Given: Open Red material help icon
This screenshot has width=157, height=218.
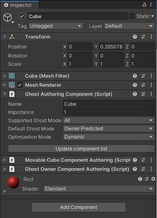Looking at the screenshot, I should coord(140,179).
